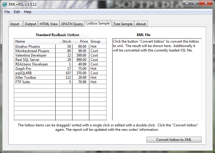
Task: Click price 49.99 for REALbasic Developer
Action: coord(82,64)
